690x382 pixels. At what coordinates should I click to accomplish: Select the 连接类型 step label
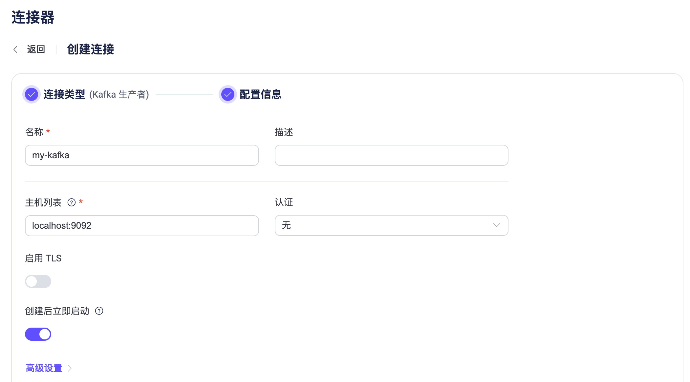tap(64, 95)
